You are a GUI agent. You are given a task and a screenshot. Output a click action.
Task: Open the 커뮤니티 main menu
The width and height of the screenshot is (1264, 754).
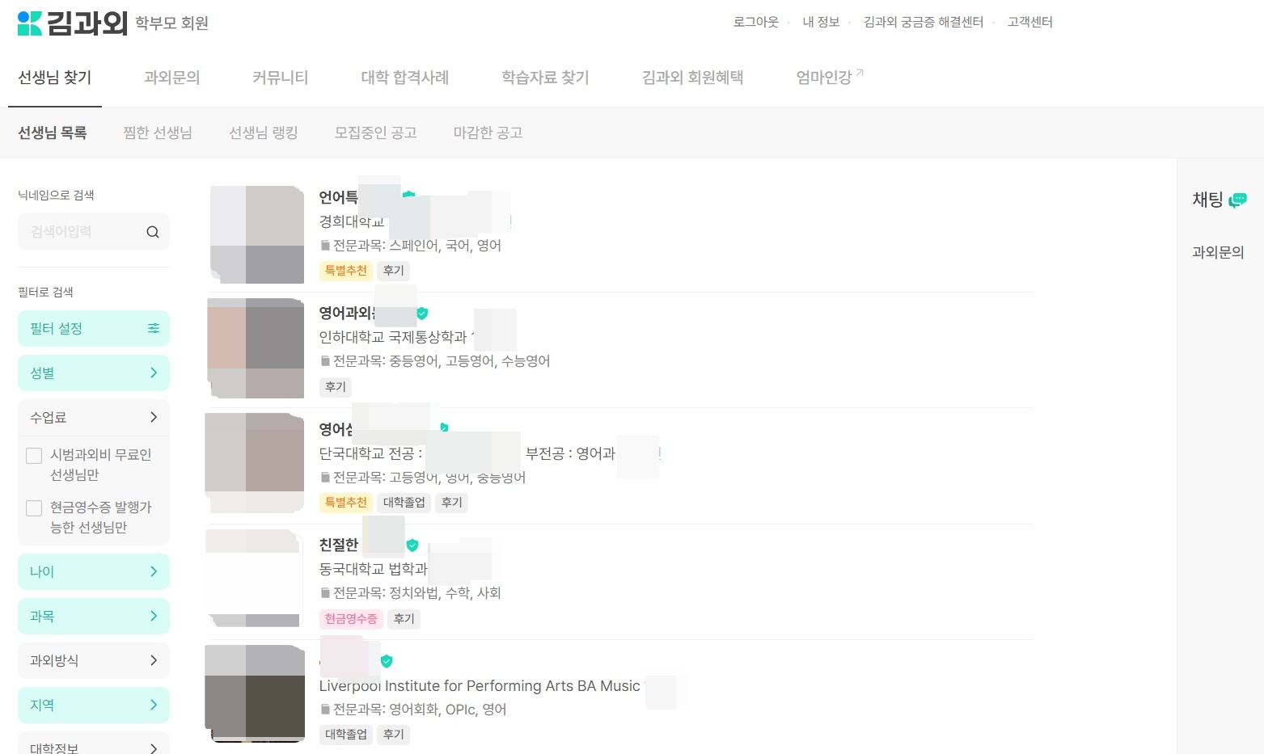click(280, 78)
